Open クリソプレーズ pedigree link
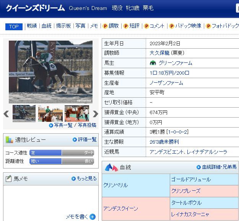Image resolution: width=239 pixels, height=221 pixels. 186,191
